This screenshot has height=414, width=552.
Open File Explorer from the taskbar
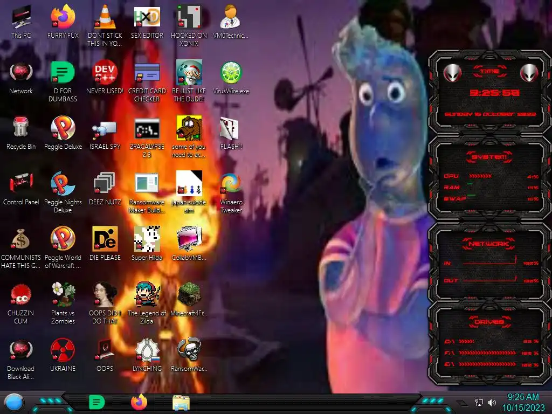[181, 403]
